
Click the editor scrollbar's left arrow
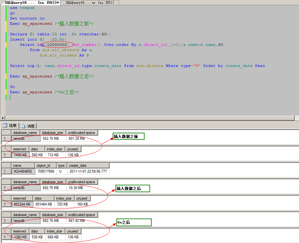point(3,118)
